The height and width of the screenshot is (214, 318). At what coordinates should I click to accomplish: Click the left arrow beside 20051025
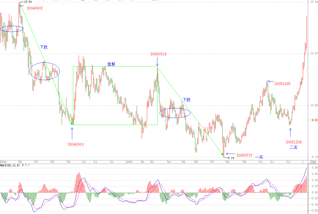click(x=271, y=81)
